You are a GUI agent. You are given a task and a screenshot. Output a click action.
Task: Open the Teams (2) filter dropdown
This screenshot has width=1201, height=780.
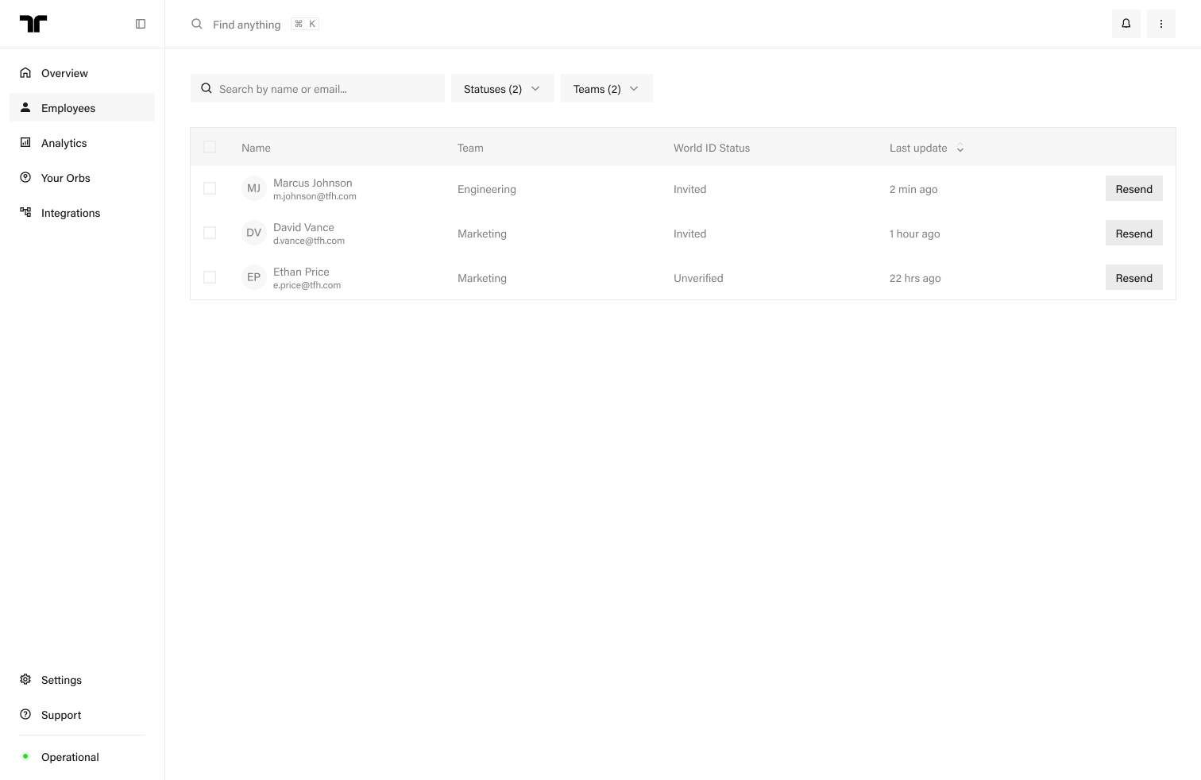(x=607, y=88)
